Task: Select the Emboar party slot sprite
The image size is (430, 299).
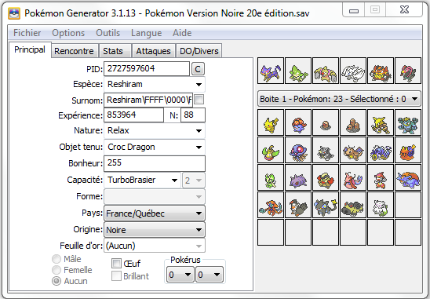Action: click(381, 71)
